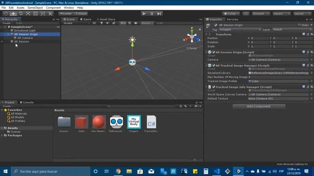314x176 pixels.
Task: Toggle scene effects icon
Action: [114, 23]
